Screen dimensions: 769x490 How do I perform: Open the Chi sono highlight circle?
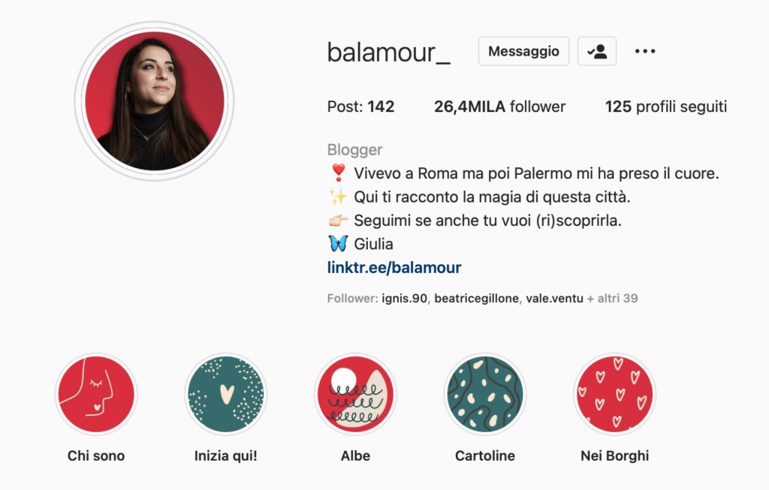pos(96,394)
